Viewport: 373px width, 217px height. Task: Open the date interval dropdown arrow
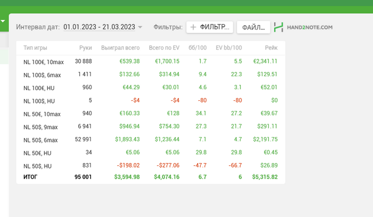pyautogui.click(x=140, y=27)
